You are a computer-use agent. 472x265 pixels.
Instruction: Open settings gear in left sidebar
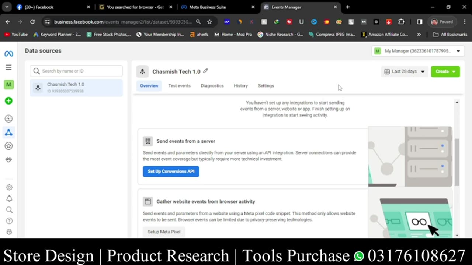(x=9, y=187)
